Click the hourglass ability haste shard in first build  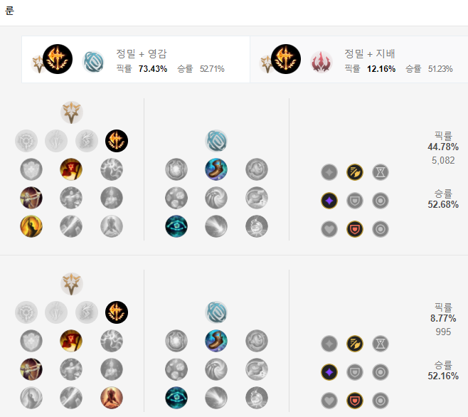(x=381, y=172)
